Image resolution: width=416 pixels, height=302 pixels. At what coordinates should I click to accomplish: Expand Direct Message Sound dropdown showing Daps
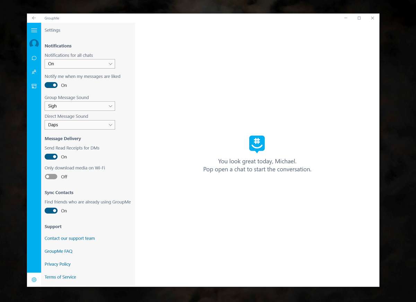[80, 125]
